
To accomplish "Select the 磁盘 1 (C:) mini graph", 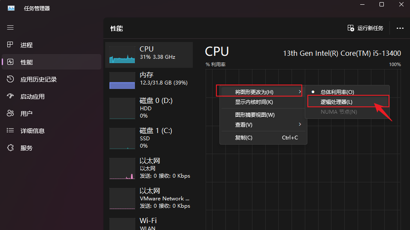I will [x=122, y=139].
